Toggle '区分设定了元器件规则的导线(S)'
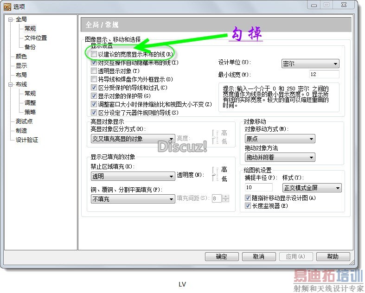 point(94,112)
